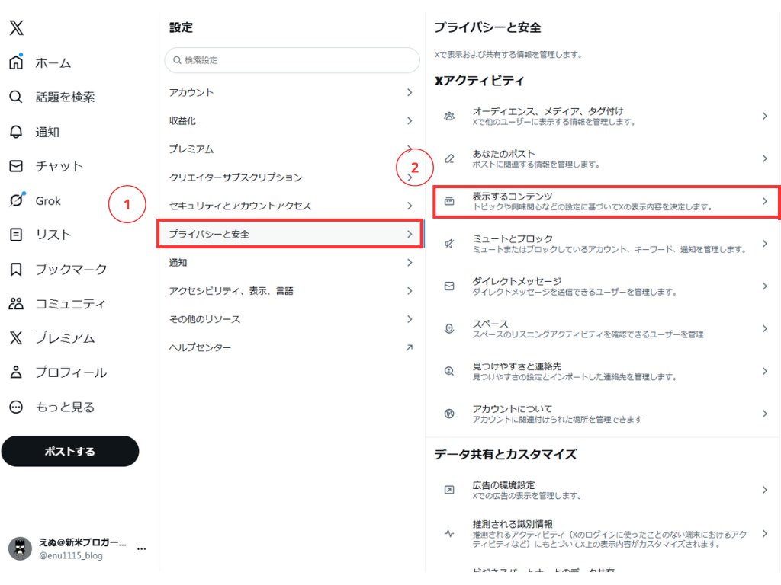781x585 pixels.
Task: Click the ポストする button
Action: 70,451
